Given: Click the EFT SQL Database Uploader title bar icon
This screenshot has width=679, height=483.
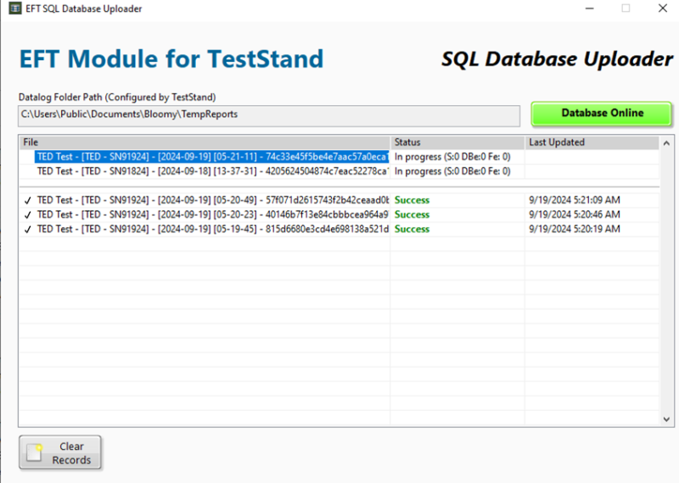Looking at the screenshot, I should coord(15,8).
